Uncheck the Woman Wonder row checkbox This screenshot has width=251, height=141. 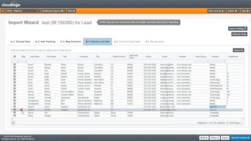tap(15, 98)
